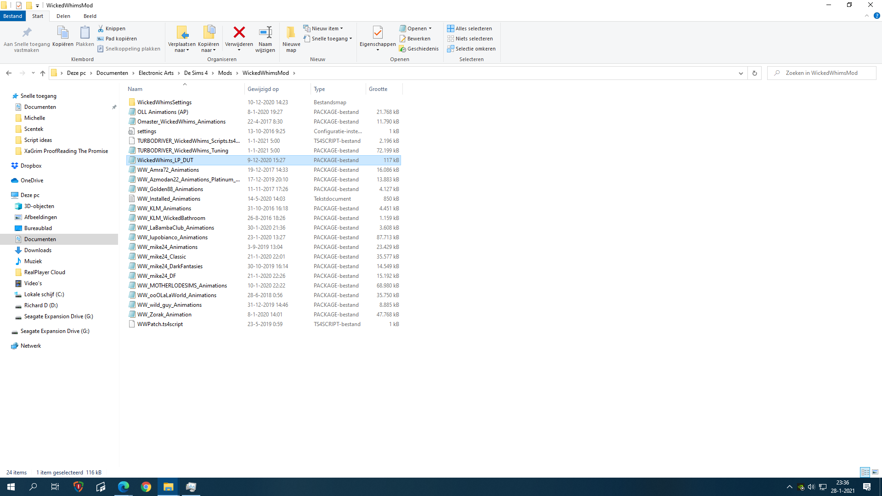Open Downloads in navigation pane

click(38, 250)
